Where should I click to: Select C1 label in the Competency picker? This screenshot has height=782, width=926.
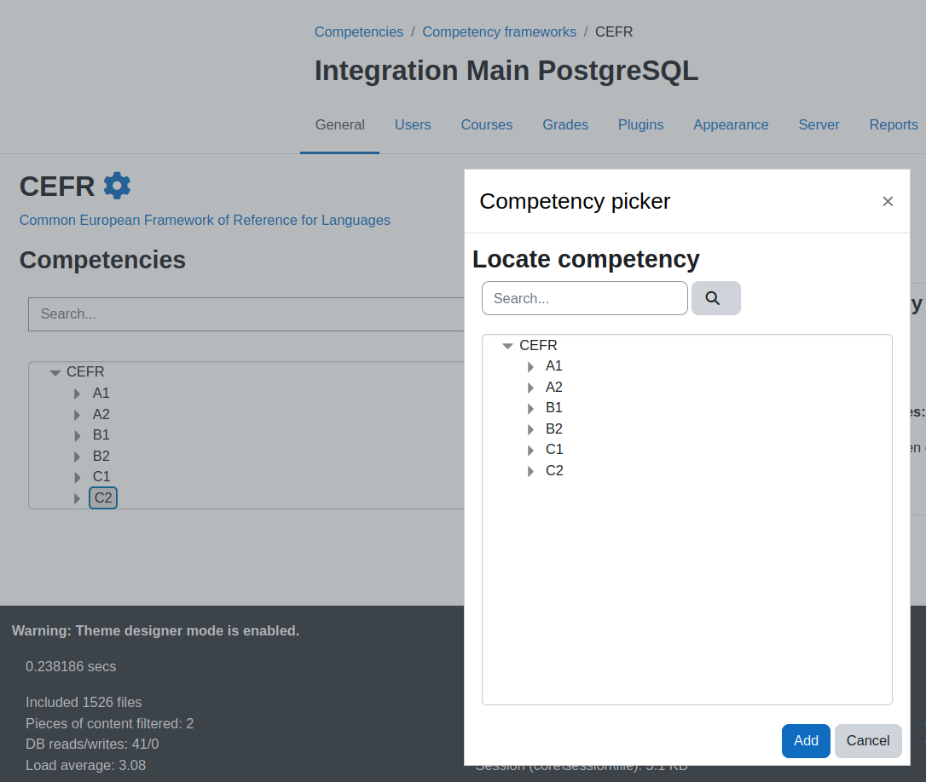(x=554, y=450)
